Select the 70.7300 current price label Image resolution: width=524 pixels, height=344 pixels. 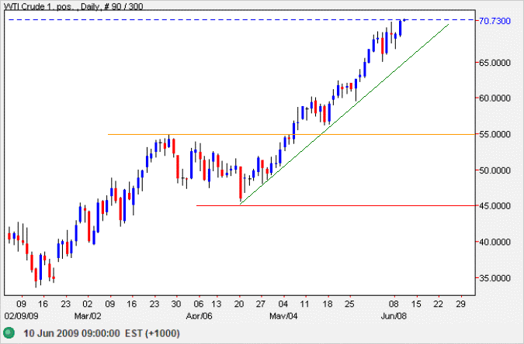495,21
